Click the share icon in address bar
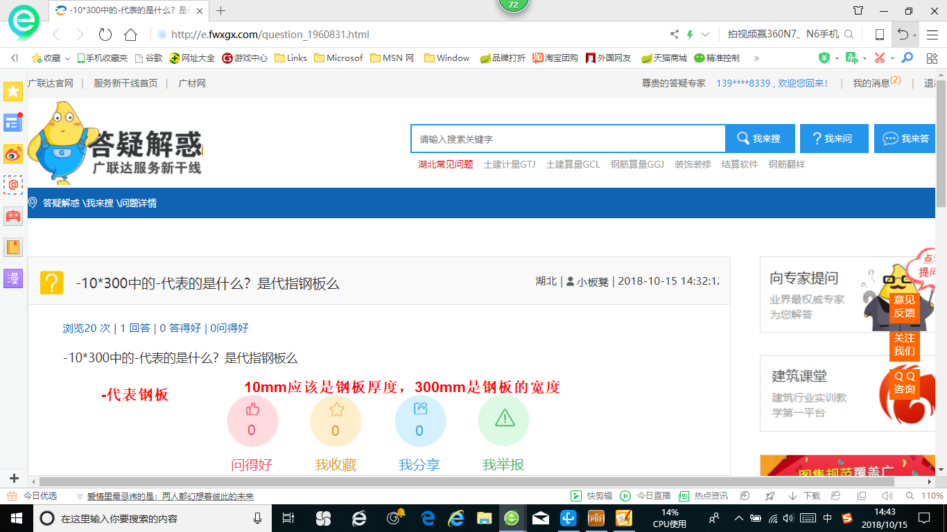The height and width of the screenshot is (532, 947). click(x=675, y=35)
